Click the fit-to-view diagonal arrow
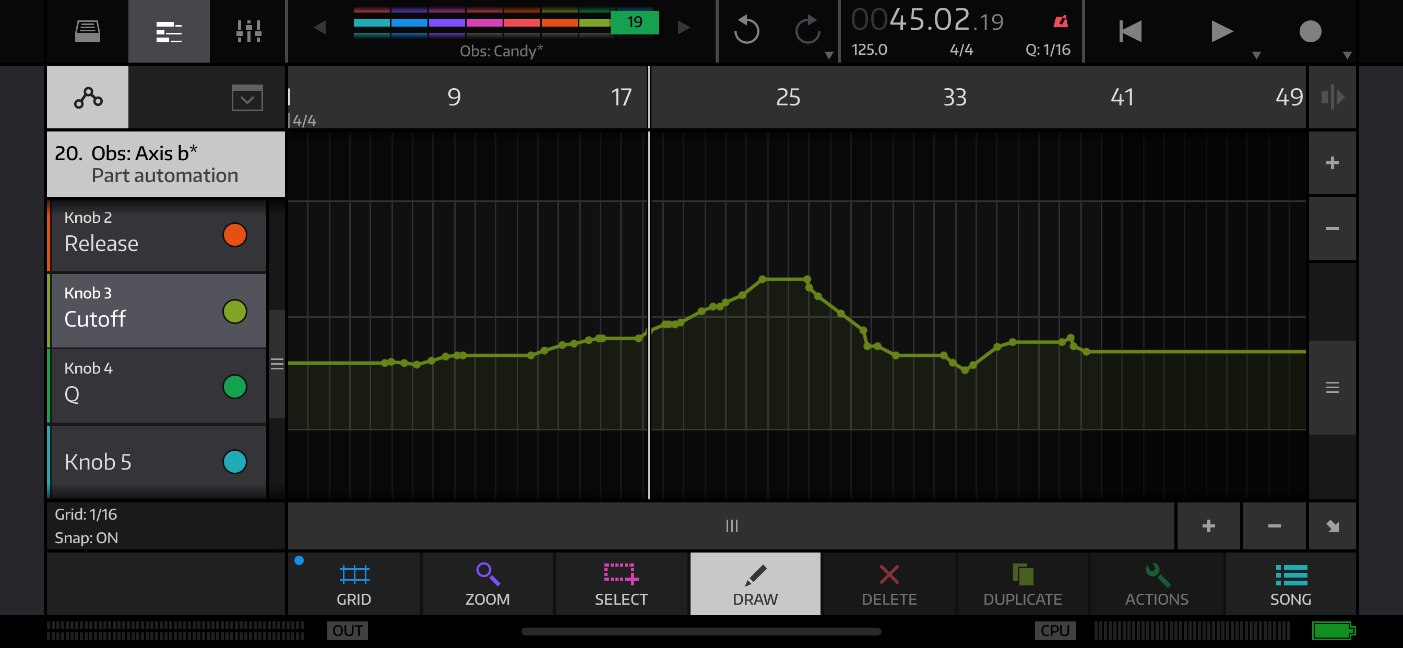This screenshot has height=648, width=1403. pyautogui.click(x=1332, y=526)
